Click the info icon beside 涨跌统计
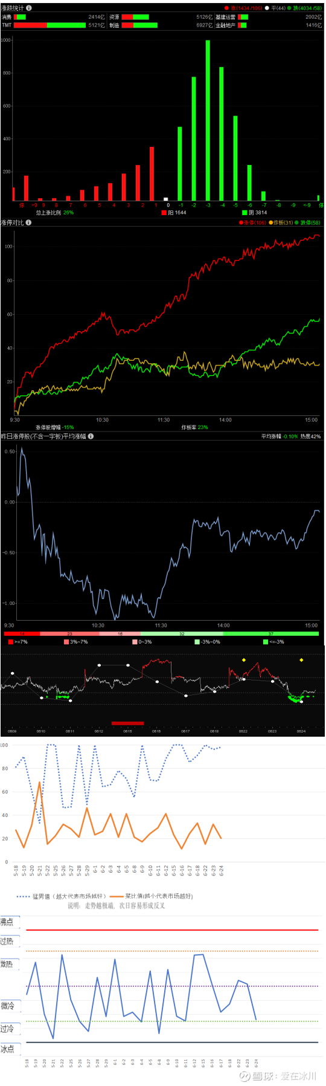This screenshot has width=326, height=1086. (x=29, y=8)
